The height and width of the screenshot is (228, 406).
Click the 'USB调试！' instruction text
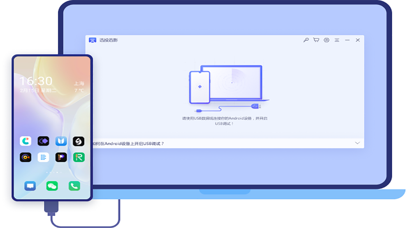224,123
